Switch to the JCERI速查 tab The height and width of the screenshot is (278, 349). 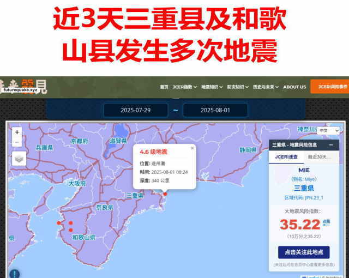pyautogui.click(x=286, y=157)
